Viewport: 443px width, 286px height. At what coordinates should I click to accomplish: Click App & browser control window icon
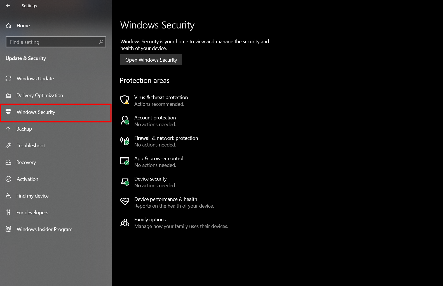125,161
